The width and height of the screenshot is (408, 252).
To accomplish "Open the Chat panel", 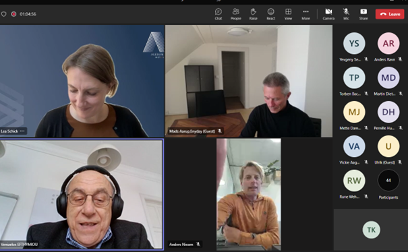I will pos(218,14).
